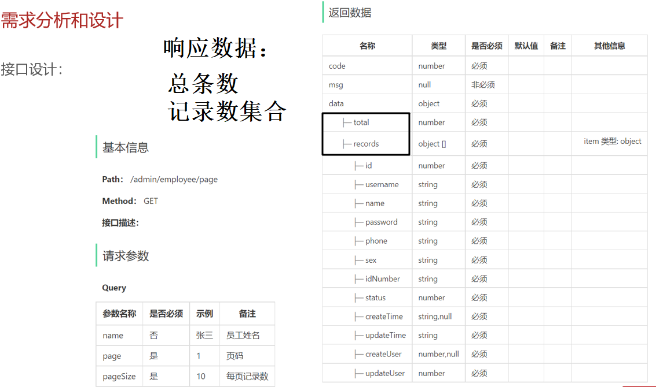The height and width of the screenshot is (387, 656).
Task: Click the 接口描述: label
Action: (x=120, y=223)
